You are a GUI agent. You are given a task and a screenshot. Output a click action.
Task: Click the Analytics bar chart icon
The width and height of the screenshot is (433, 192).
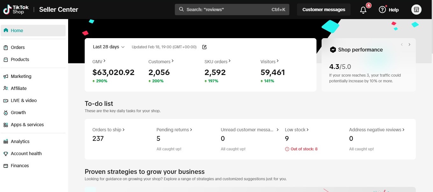6,141
